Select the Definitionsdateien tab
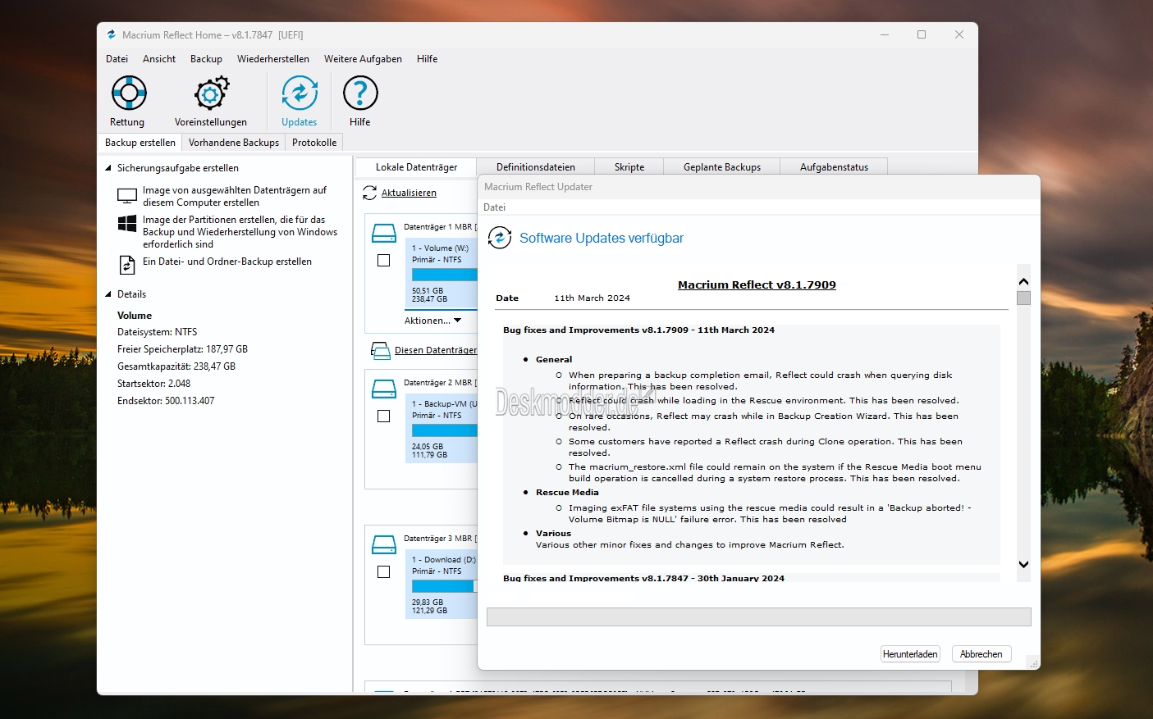 pyautogui.click(x=536, y=167)
